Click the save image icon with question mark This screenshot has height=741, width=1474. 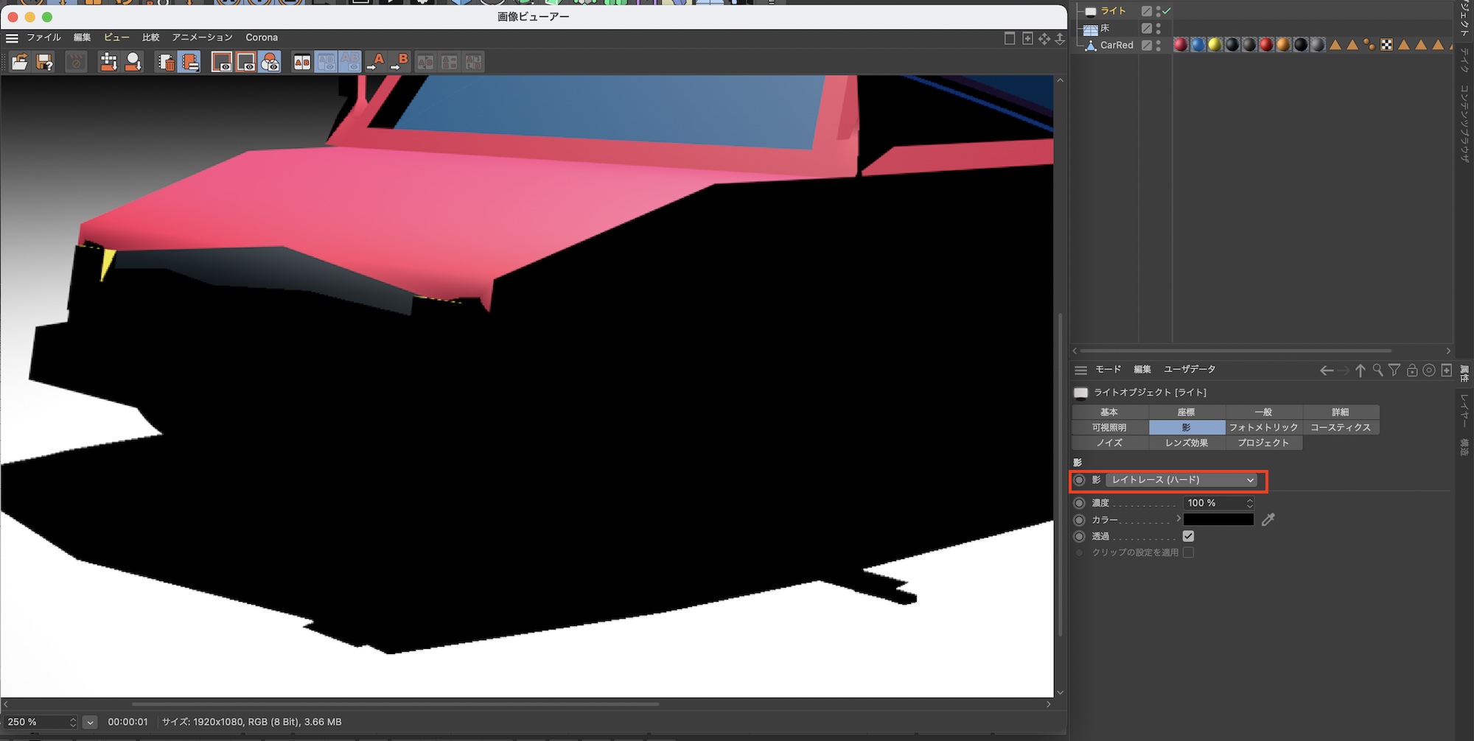44,63
